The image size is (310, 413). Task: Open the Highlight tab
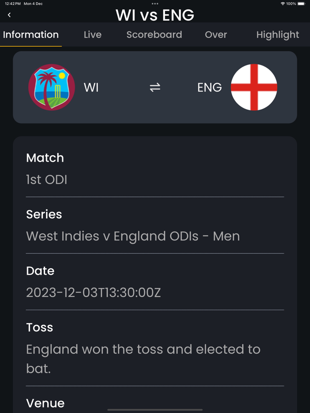278,34
